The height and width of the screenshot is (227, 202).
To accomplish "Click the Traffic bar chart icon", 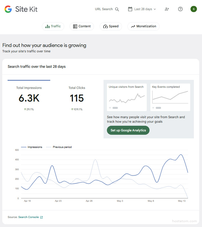I will point(47,26).
